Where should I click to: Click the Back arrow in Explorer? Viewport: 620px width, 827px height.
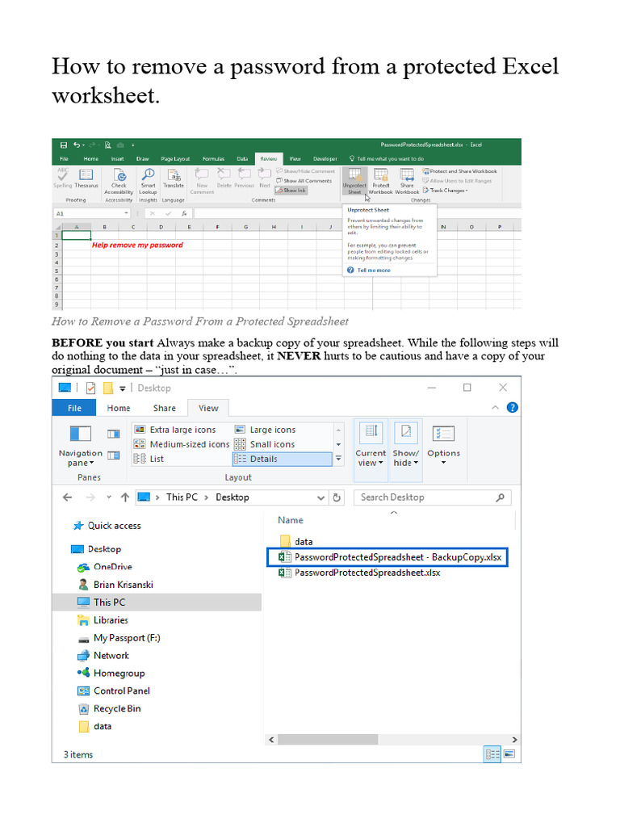(x=68, y=497)
